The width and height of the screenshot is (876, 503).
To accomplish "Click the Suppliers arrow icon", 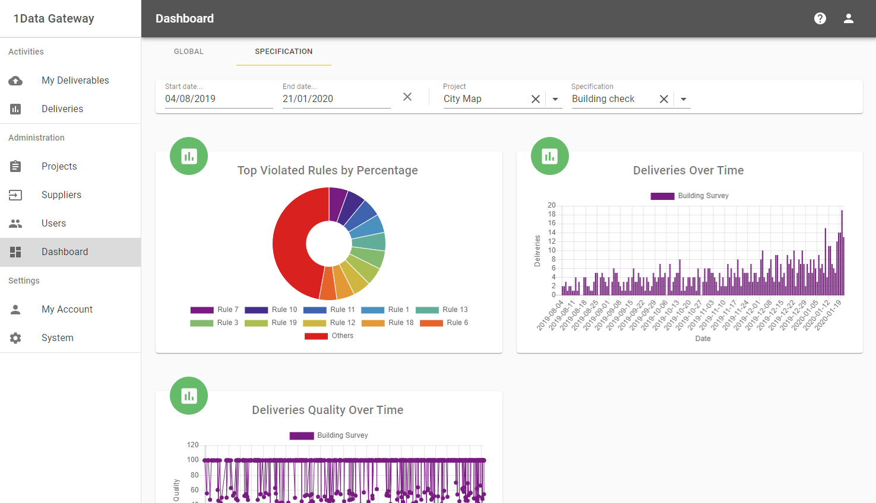I will (15, 195).
